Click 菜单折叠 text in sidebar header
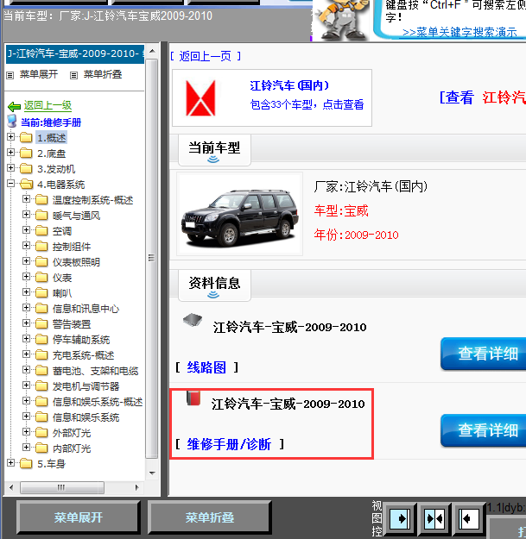 point(103,74)
